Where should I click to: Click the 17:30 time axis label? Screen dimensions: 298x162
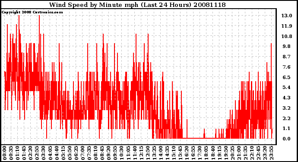click(200, 153)
